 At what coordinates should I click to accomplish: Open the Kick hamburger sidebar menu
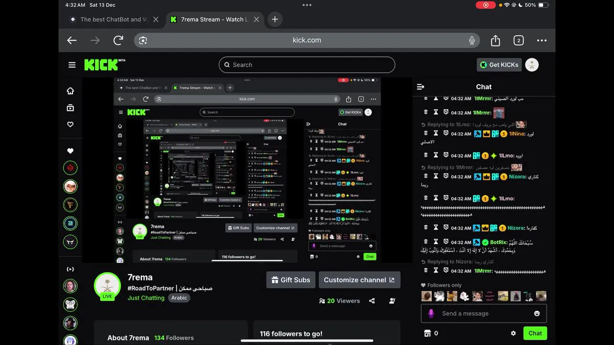(x=72, y=65)
